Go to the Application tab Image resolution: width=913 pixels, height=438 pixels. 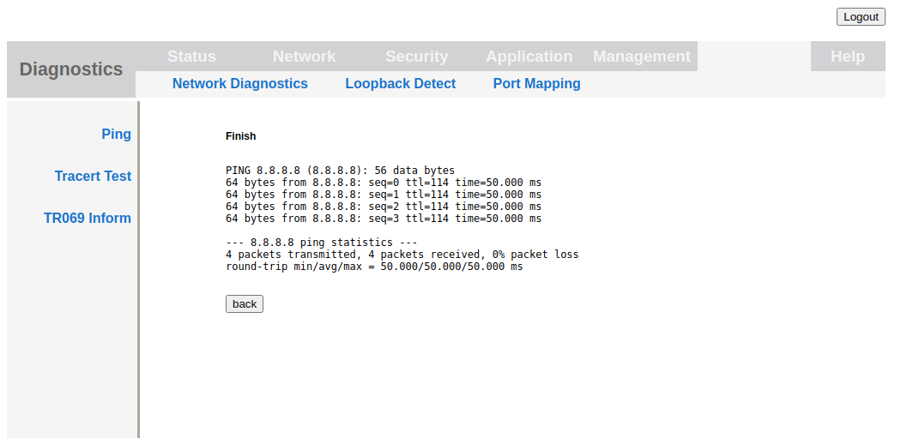tap(529, 57)
